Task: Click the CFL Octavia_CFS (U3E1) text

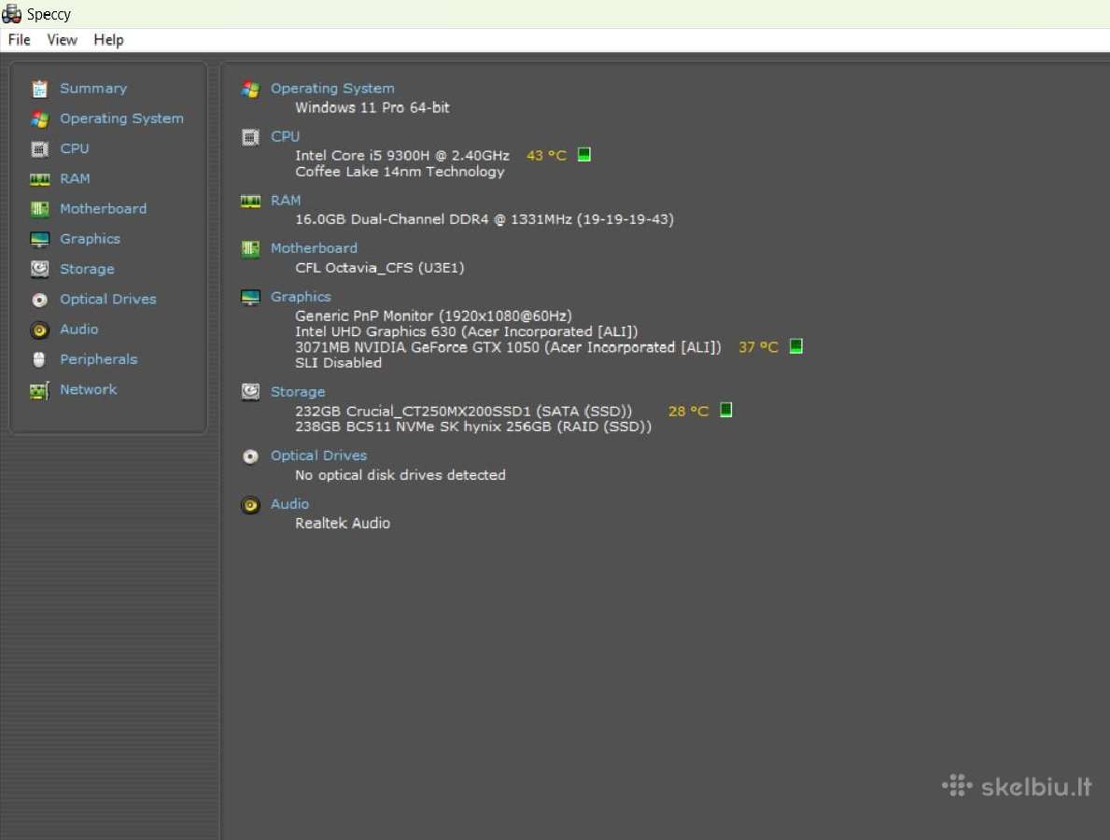Action: tap(379, 268)
